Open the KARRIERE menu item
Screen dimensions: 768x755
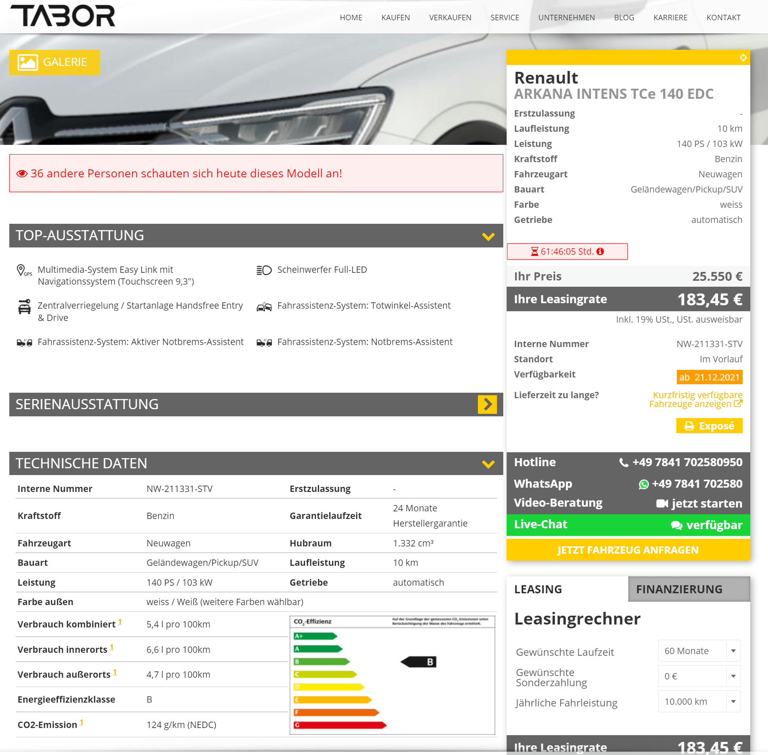click(x=670, y=18)
